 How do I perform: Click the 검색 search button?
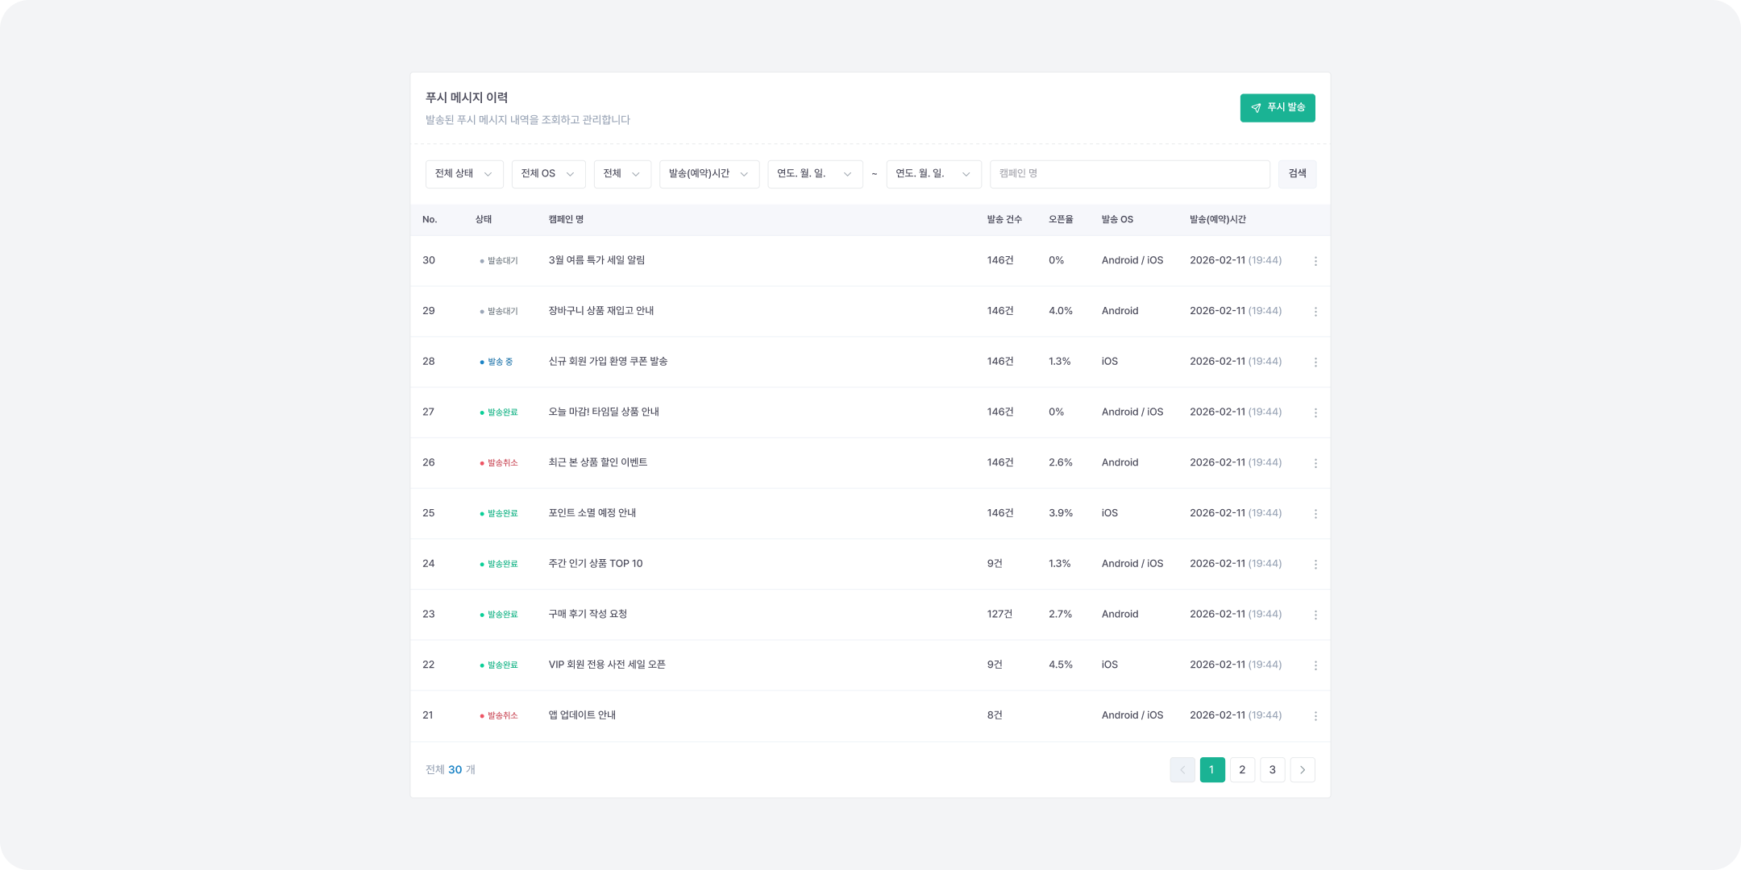(x=1297, y=174)
